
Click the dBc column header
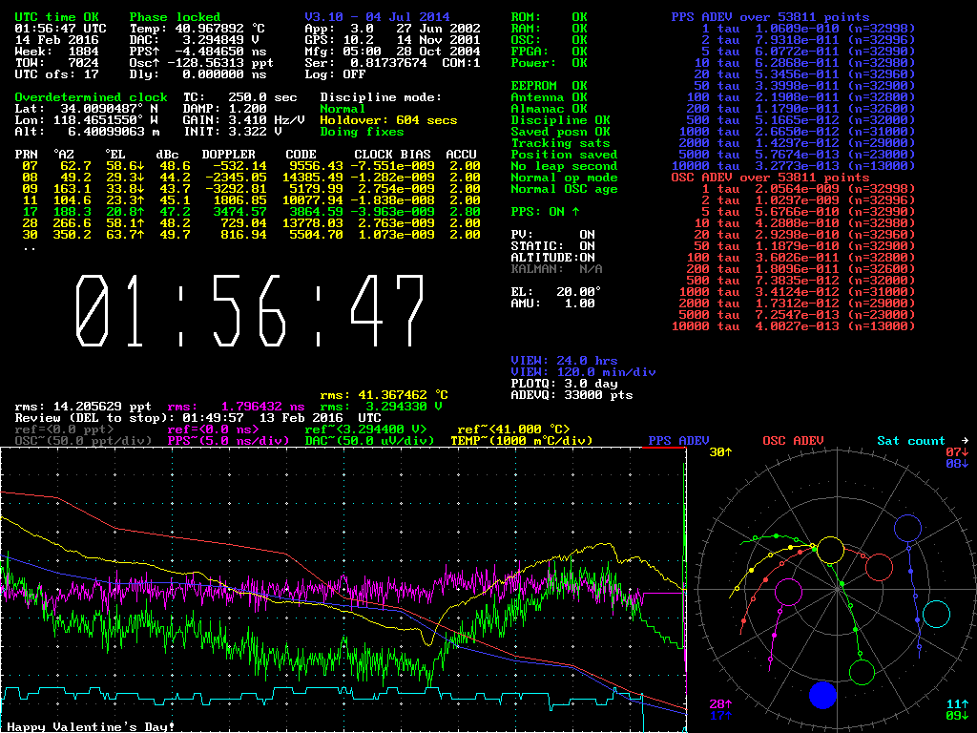click(x=168, y=155)
